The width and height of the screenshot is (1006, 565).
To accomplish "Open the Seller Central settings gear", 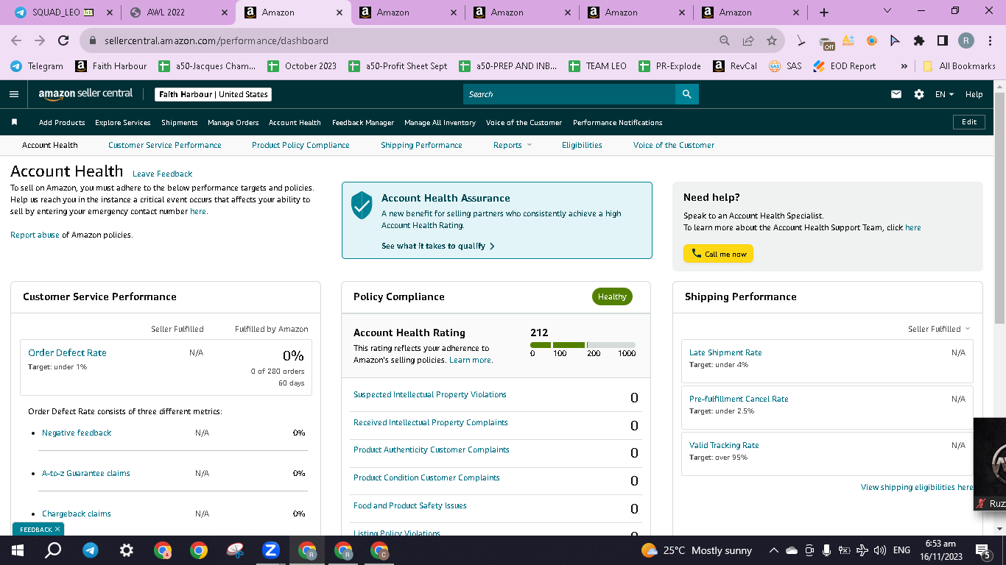I will click(x=918, y=94).
